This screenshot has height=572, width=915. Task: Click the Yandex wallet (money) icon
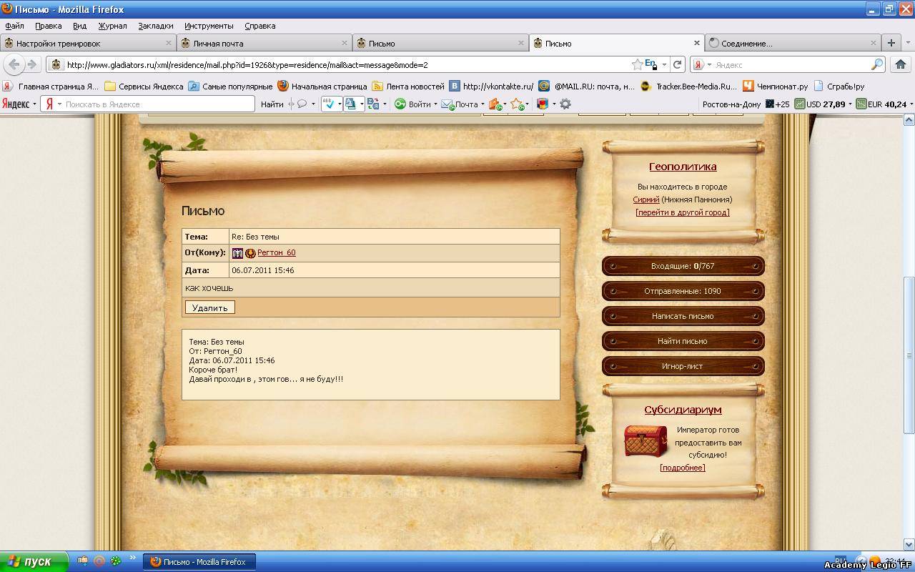click(x=495, y=104)
